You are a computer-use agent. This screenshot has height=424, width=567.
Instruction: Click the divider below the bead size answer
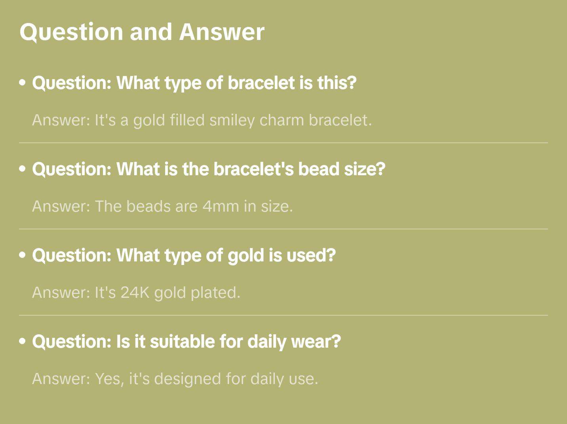tap(283, 229)
